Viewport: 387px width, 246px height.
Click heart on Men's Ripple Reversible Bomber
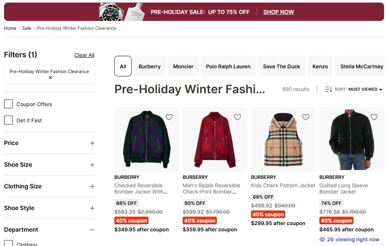click(237, 117)
